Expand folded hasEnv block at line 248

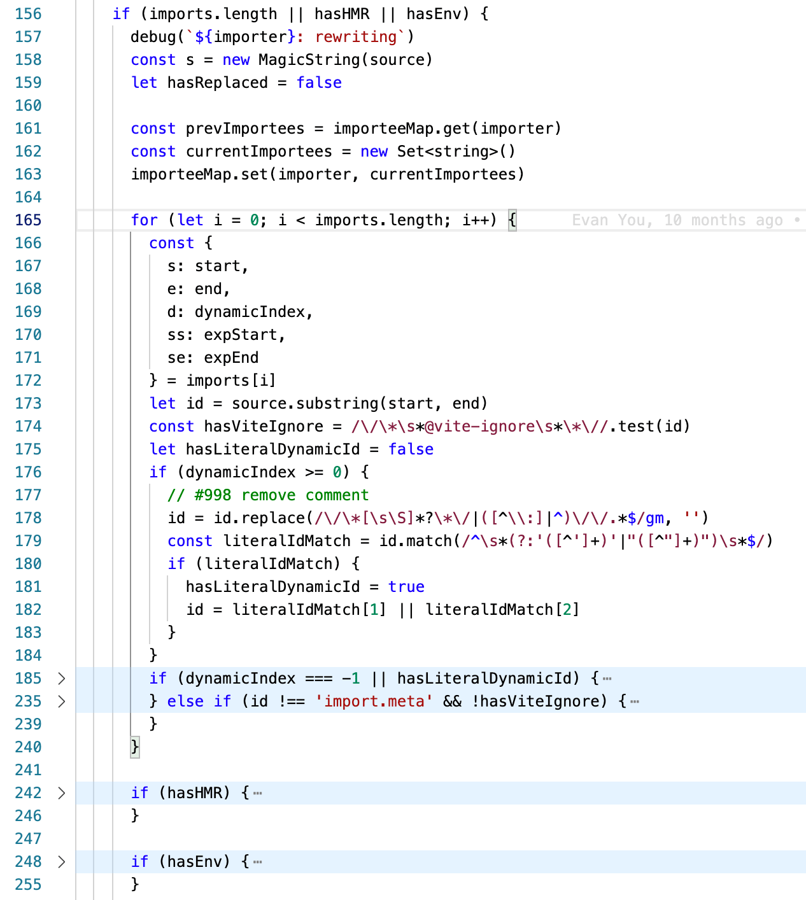[x=62, y=862]
